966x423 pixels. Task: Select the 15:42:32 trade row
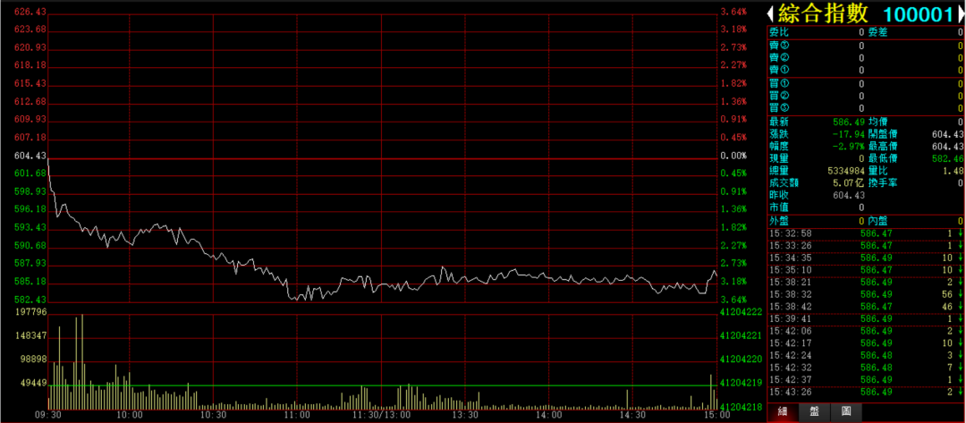(866, 367)
